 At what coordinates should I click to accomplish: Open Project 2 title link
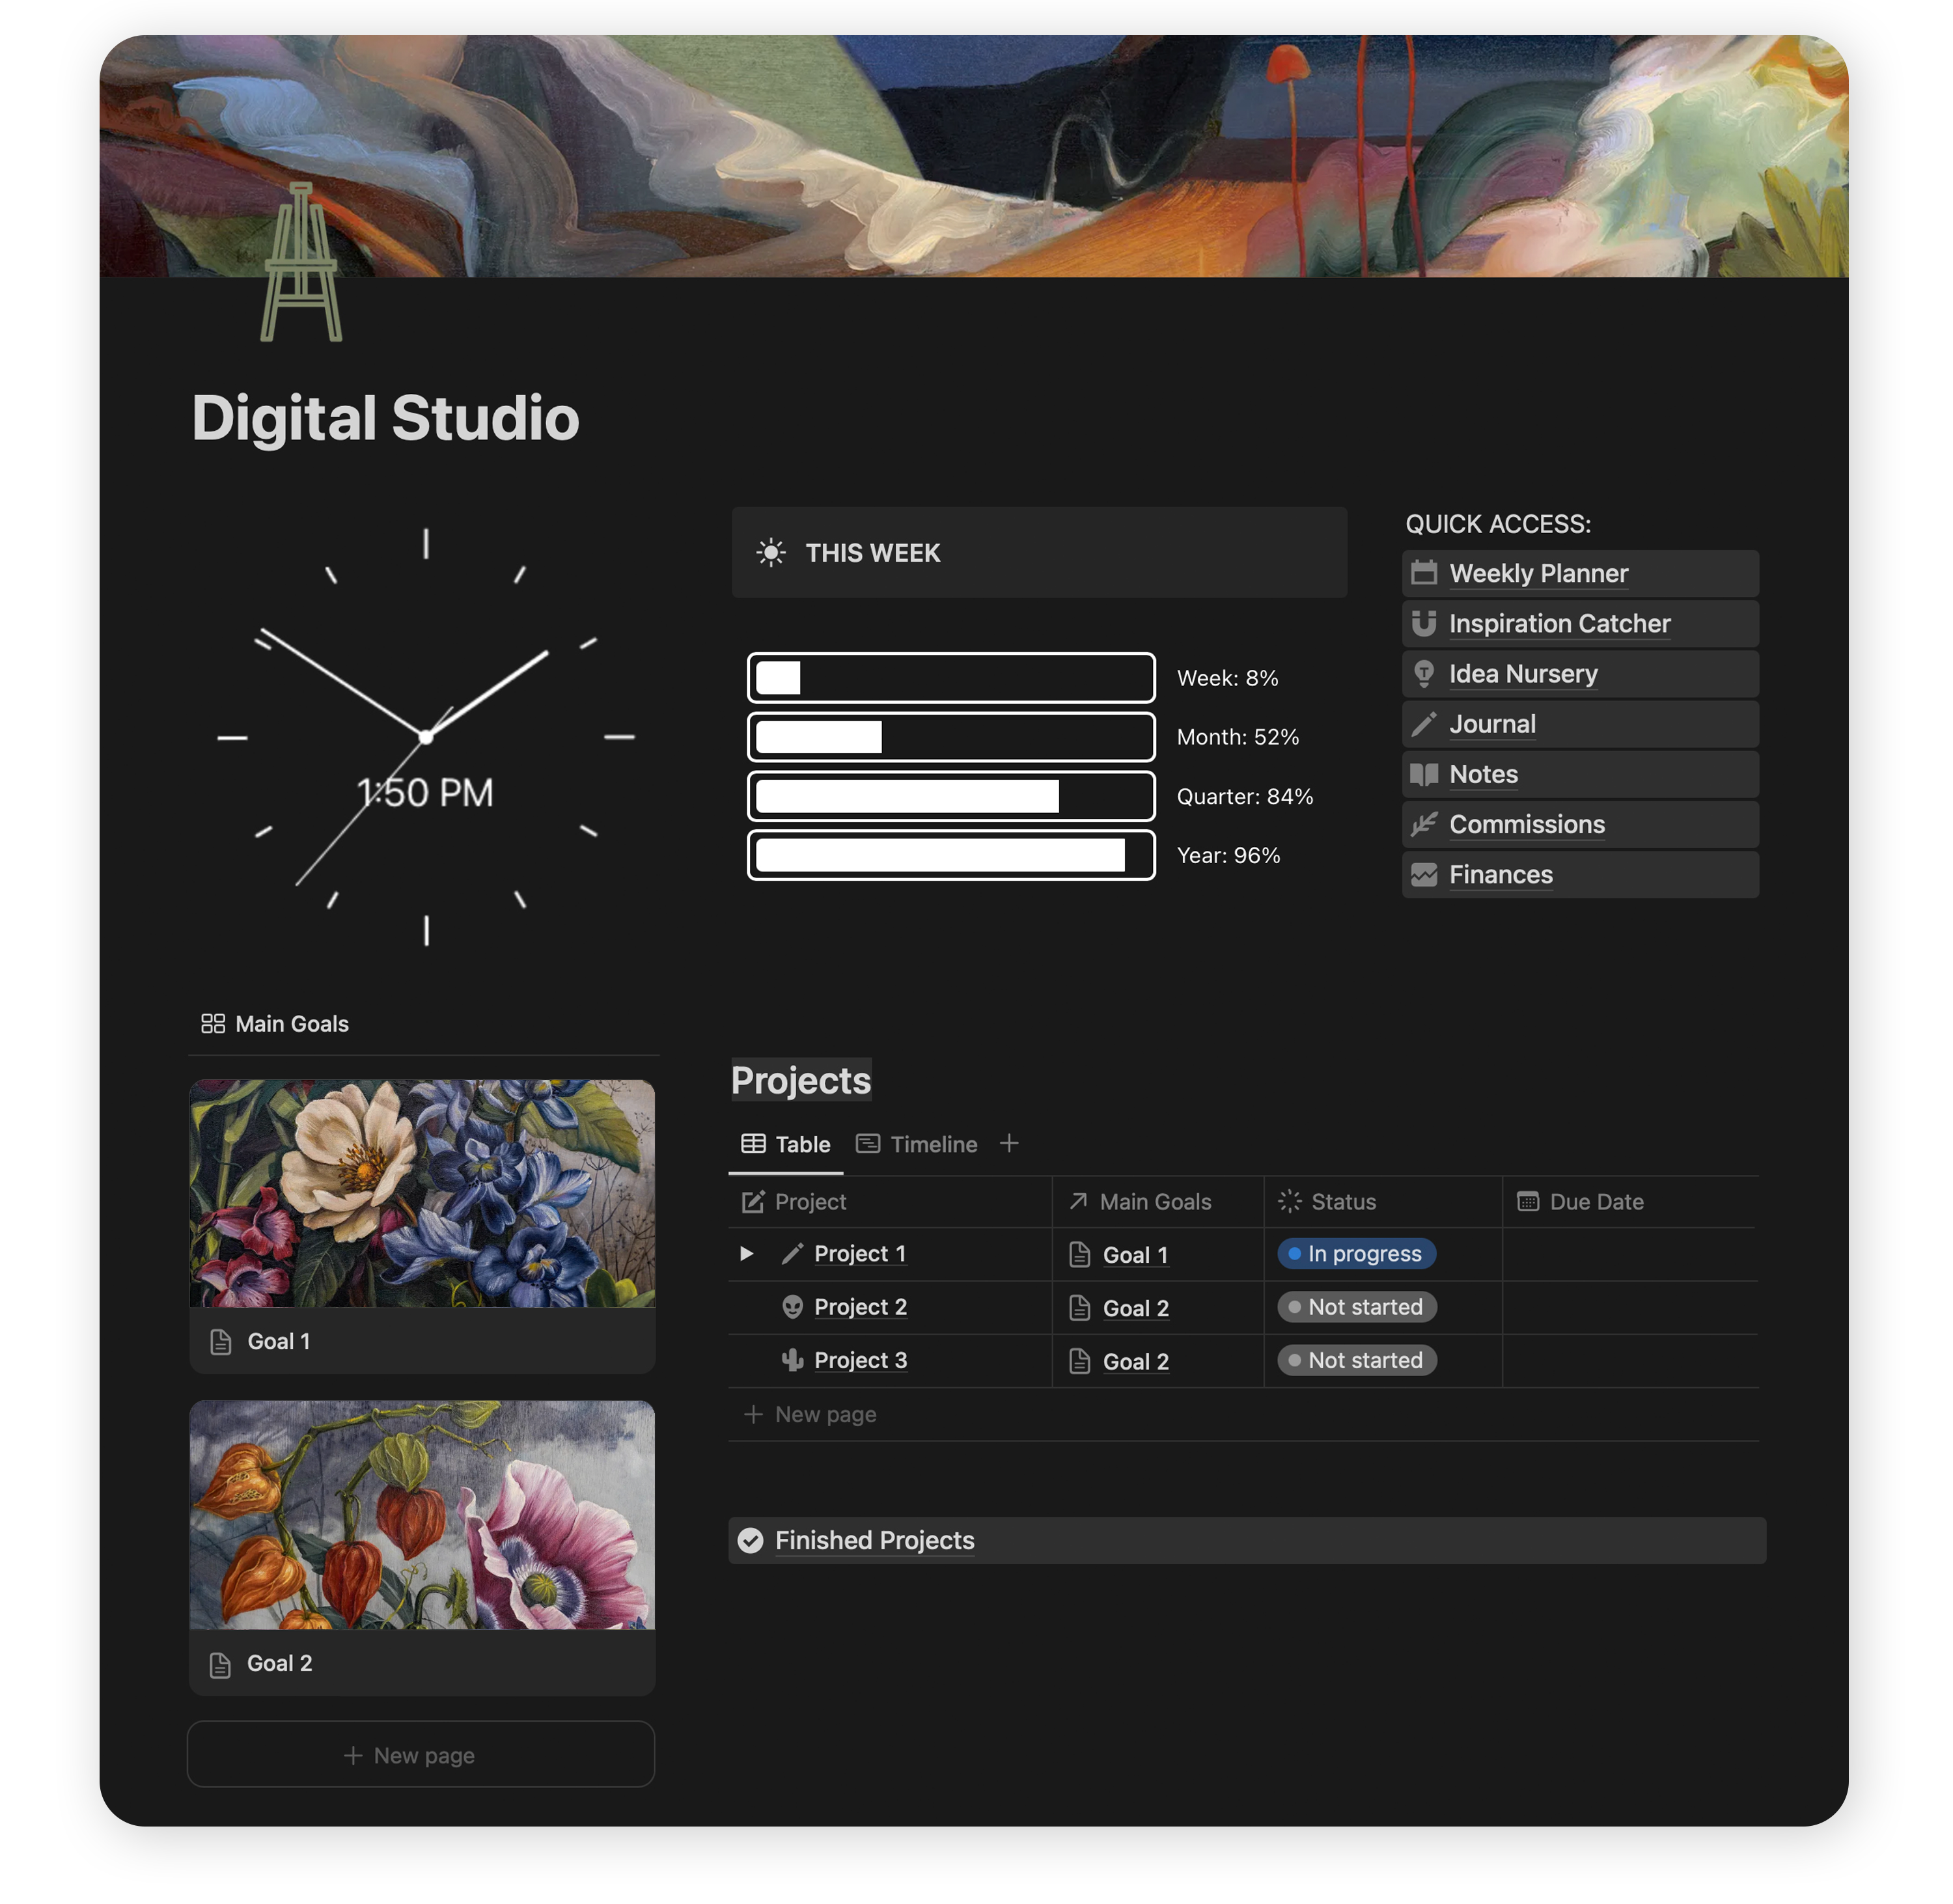[860, 1306]
